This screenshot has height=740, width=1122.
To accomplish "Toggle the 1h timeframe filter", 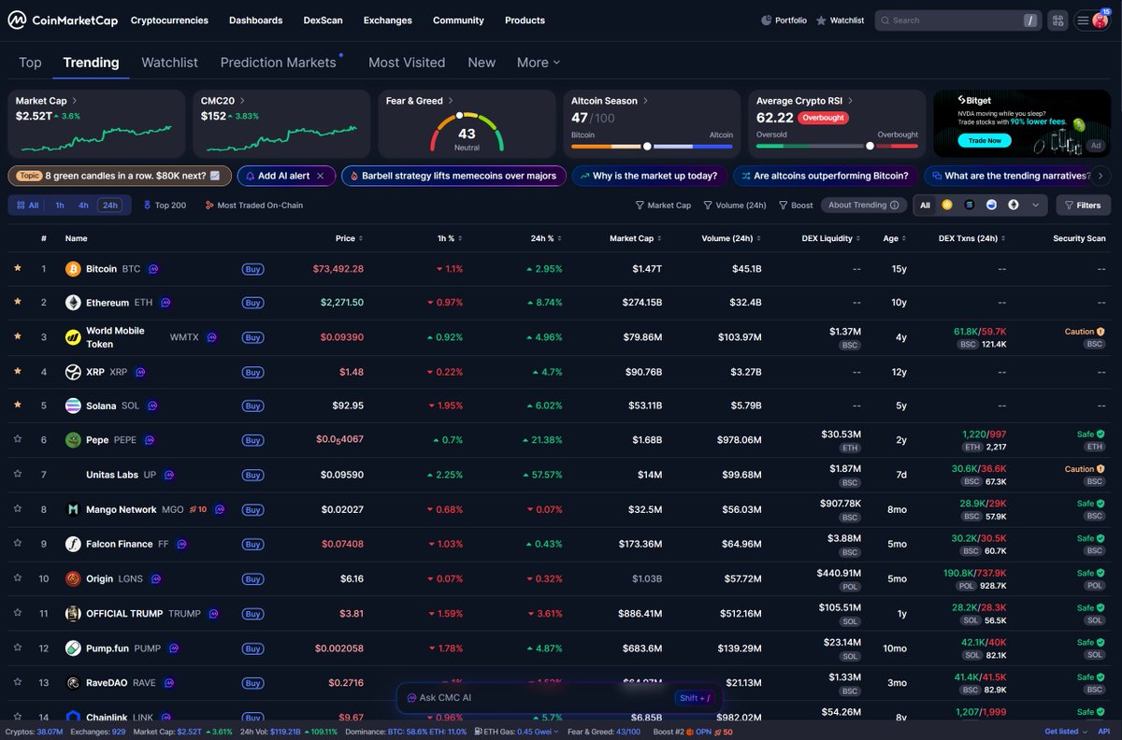I will point(60,206).
